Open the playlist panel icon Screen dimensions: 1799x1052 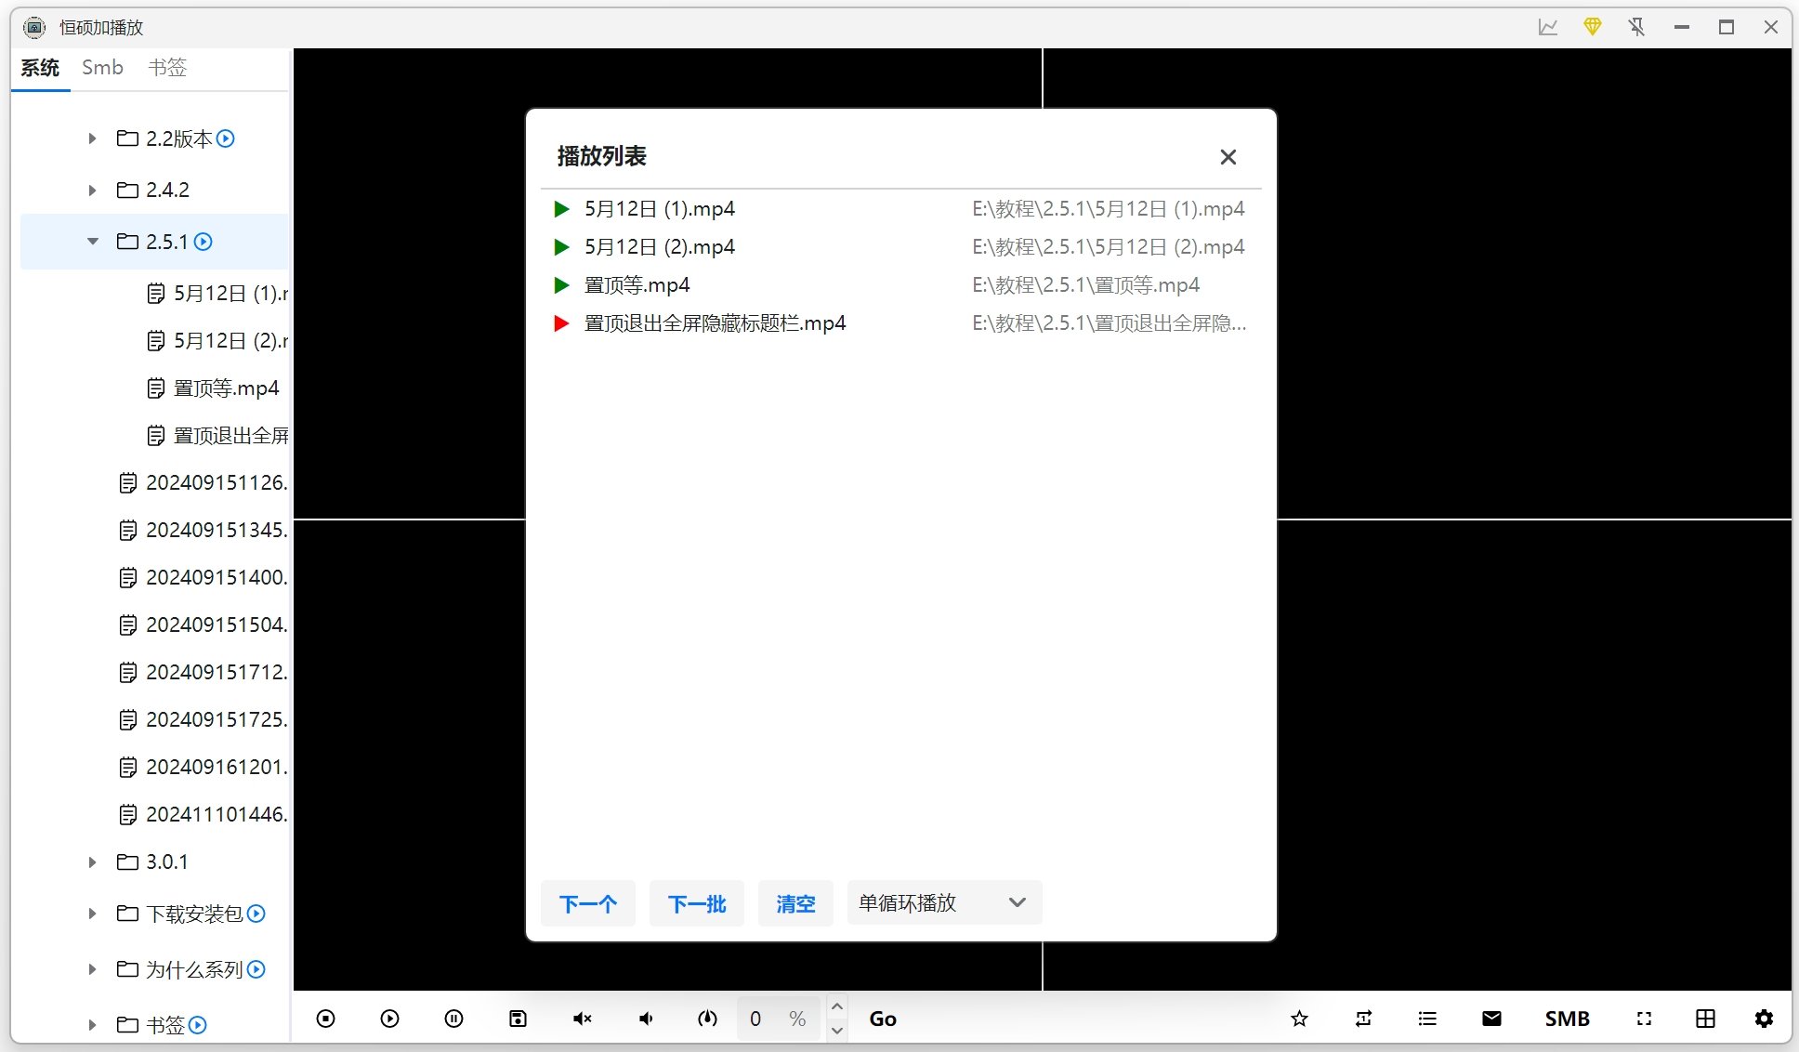coord(1427,1019)
